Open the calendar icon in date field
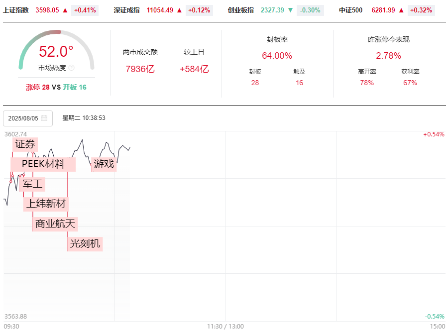Image resolution: width=448 pixels, height=334 pixels. [44, 118]
